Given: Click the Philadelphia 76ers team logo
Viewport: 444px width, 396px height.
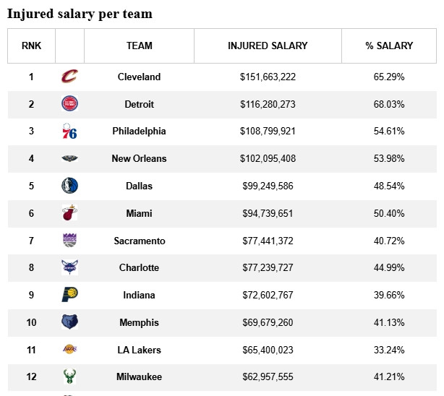Looking at the screenshot, I should 69,132.
